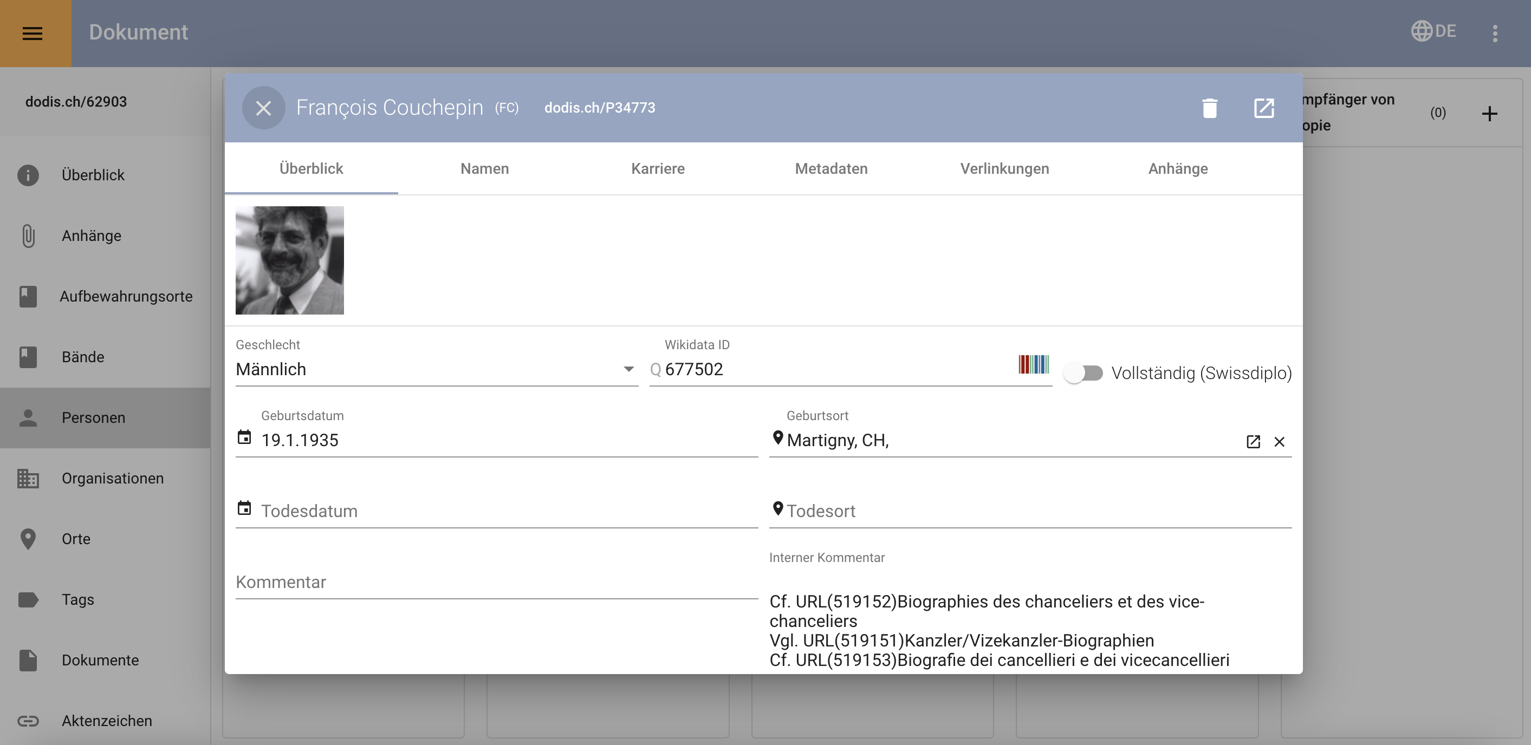1531x745 pixels.
Task: Switch to the Verlinkungen tab
Action: (x=1004, y=169)
